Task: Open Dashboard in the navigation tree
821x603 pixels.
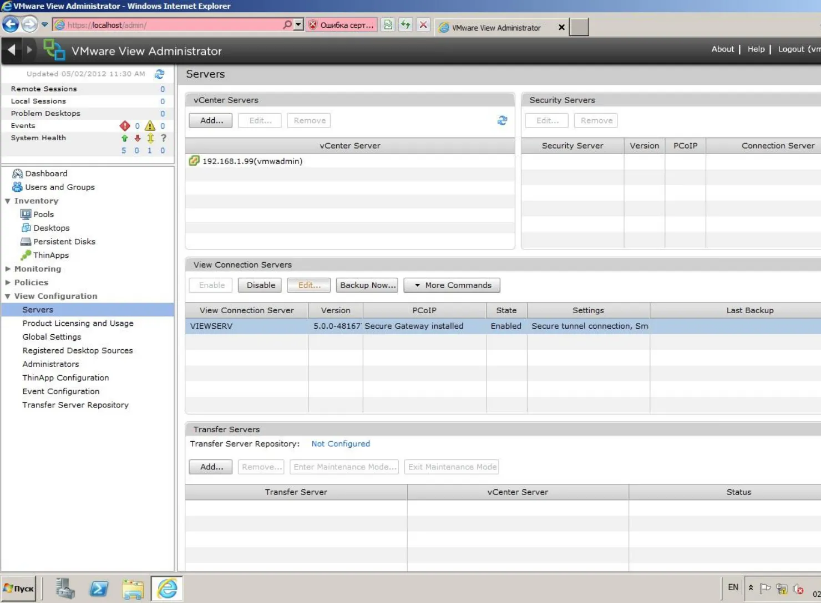Action: [x=46, y=173]
